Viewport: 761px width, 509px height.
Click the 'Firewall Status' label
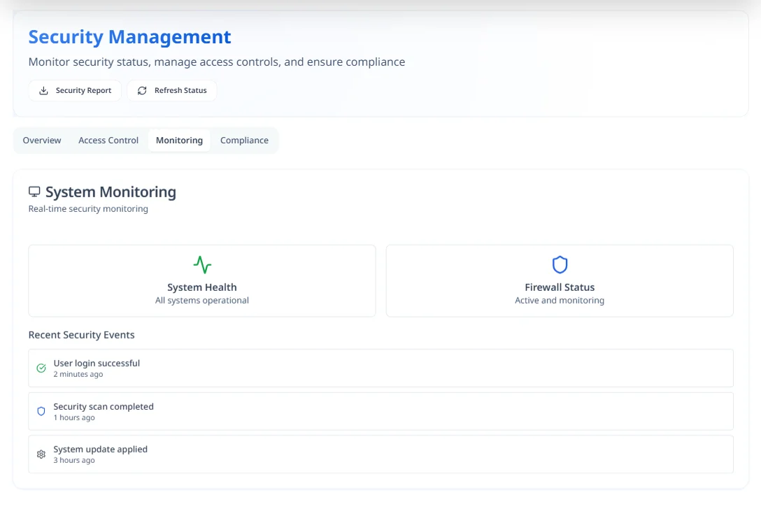point(560,287)
